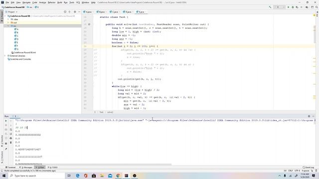Open Project Structure icon in toolbar
Screen dimensions: 319x179
point(307,7)
